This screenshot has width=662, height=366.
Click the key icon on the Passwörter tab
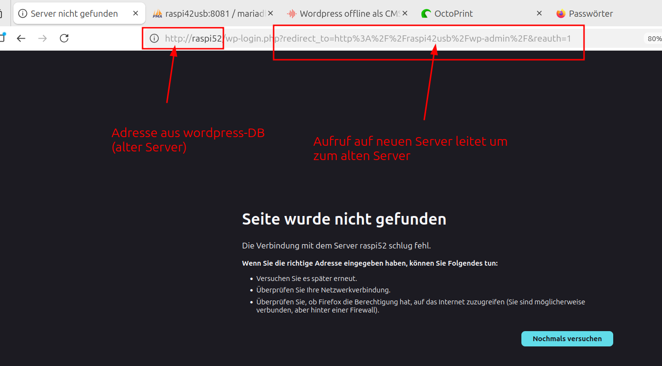(560, 13)
